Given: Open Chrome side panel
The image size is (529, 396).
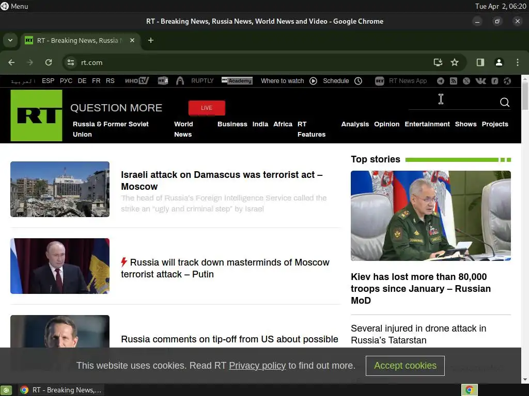Looking at the screenshot, I should tap(480, 62).
